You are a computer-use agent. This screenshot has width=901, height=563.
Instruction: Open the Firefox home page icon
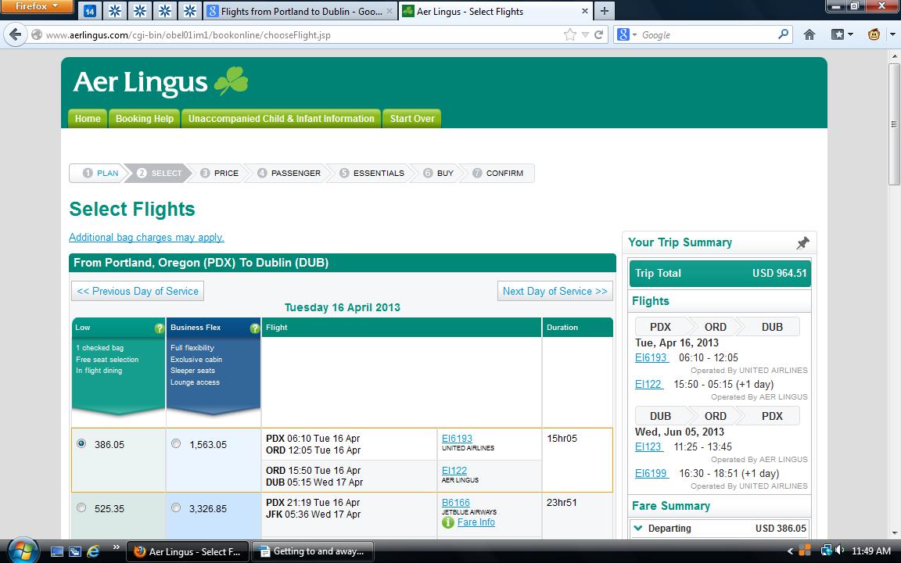809,35
